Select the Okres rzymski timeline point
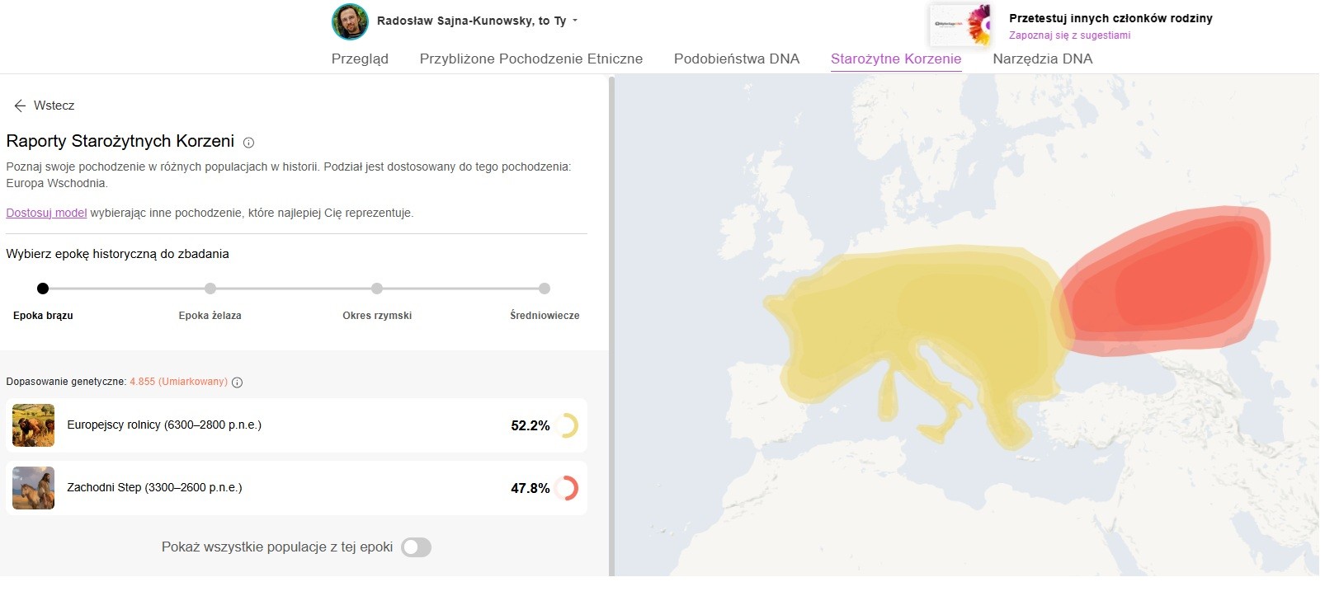The image size is (1325, 596). [377, 289]
